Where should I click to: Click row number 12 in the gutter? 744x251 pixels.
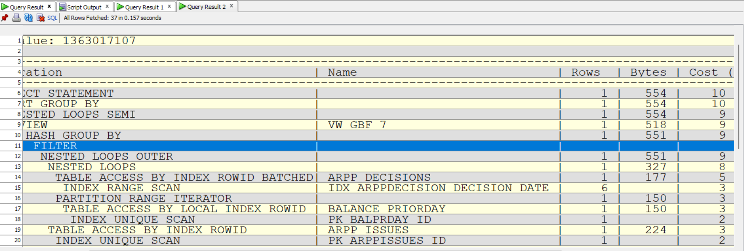[17, 156]
